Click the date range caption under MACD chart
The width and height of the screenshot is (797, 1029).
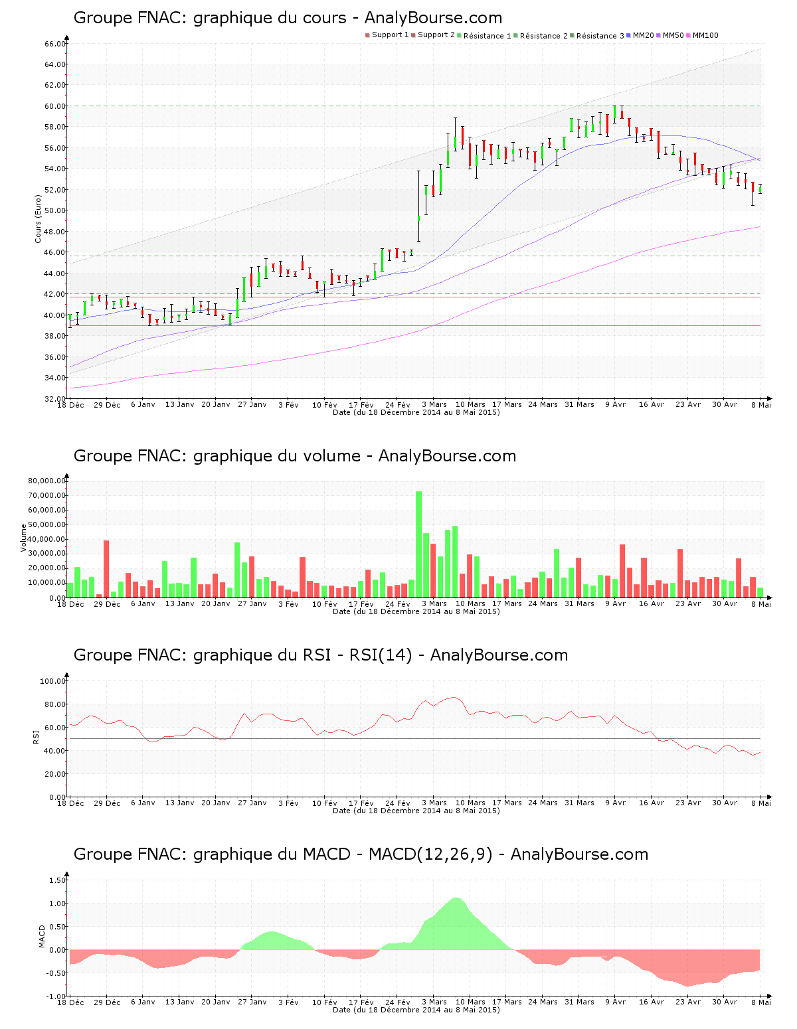click(x=416, y=1010)
